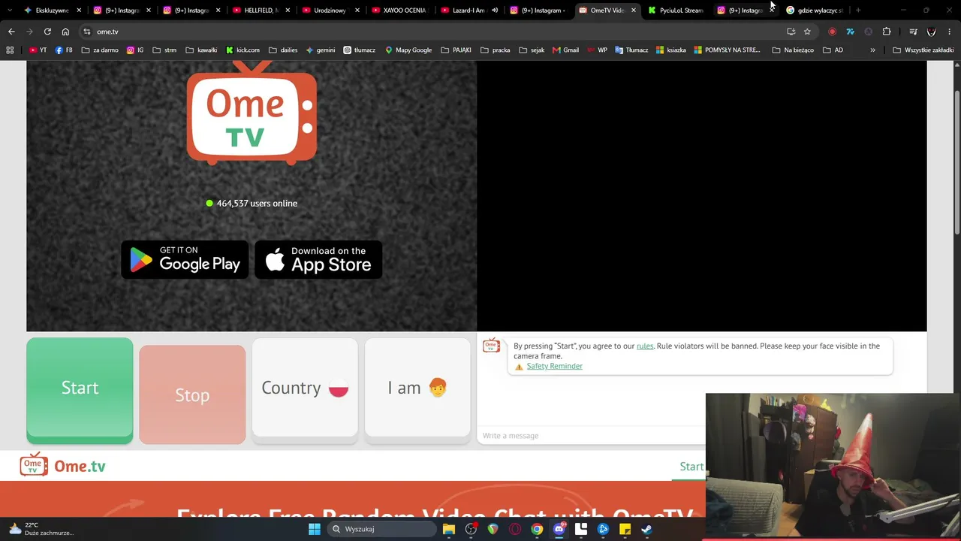This screenshot has width=961, height=541.
Task: Open the Chrome three-dot menu
Action: point(950,32)
